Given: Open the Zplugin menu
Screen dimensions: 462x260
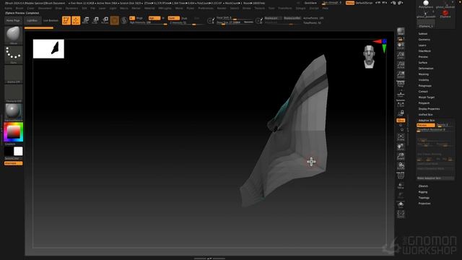Looking at the screenshot, I should (x=300, y=8).
